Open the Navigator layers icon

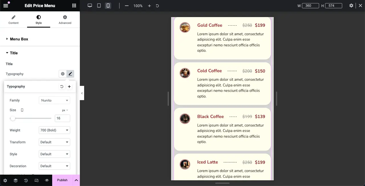[16, 180]
